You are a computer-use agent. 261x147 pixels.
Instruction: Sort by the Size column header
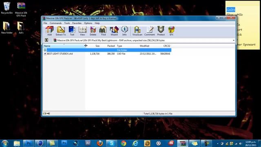[93, 46]
